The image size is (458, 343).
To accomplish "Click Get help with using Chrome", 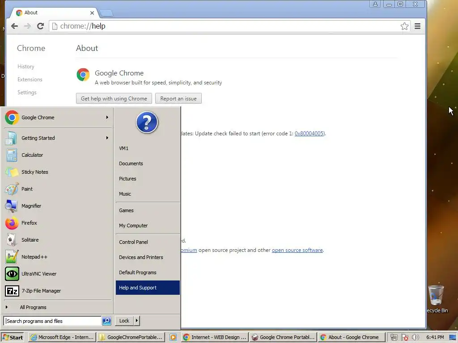I will pos(114,99).
